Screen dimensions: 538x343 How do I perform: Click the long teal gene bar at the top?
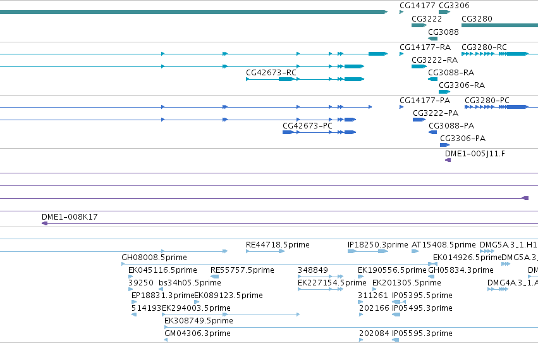pyautogui.click(x=193, y=12)
